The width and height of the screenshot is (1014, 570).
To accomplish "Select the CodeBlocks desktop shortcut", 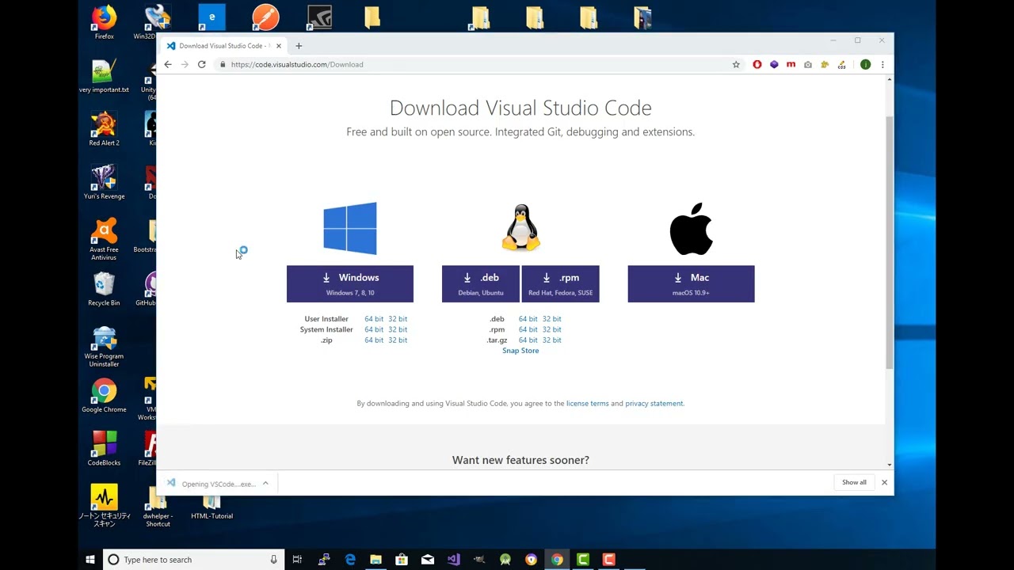I will [104, 449].
